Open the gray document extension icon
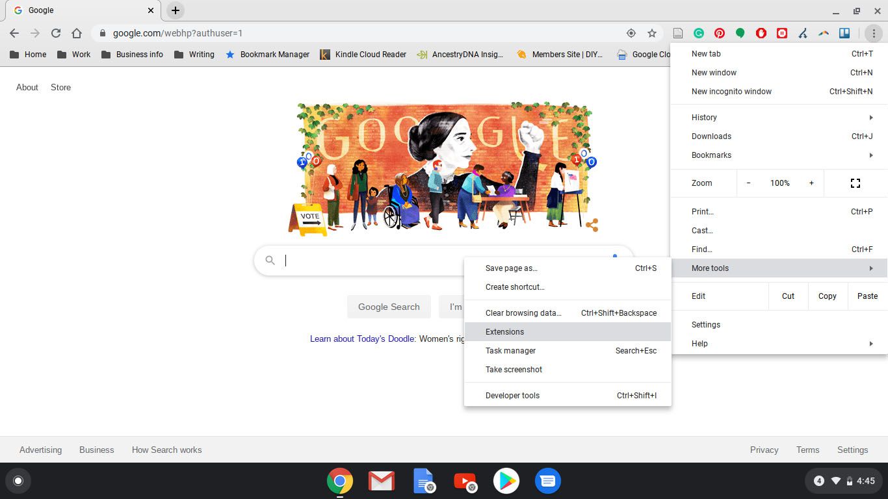Viewport: 888px width, 499px height. tap(678, 33)
